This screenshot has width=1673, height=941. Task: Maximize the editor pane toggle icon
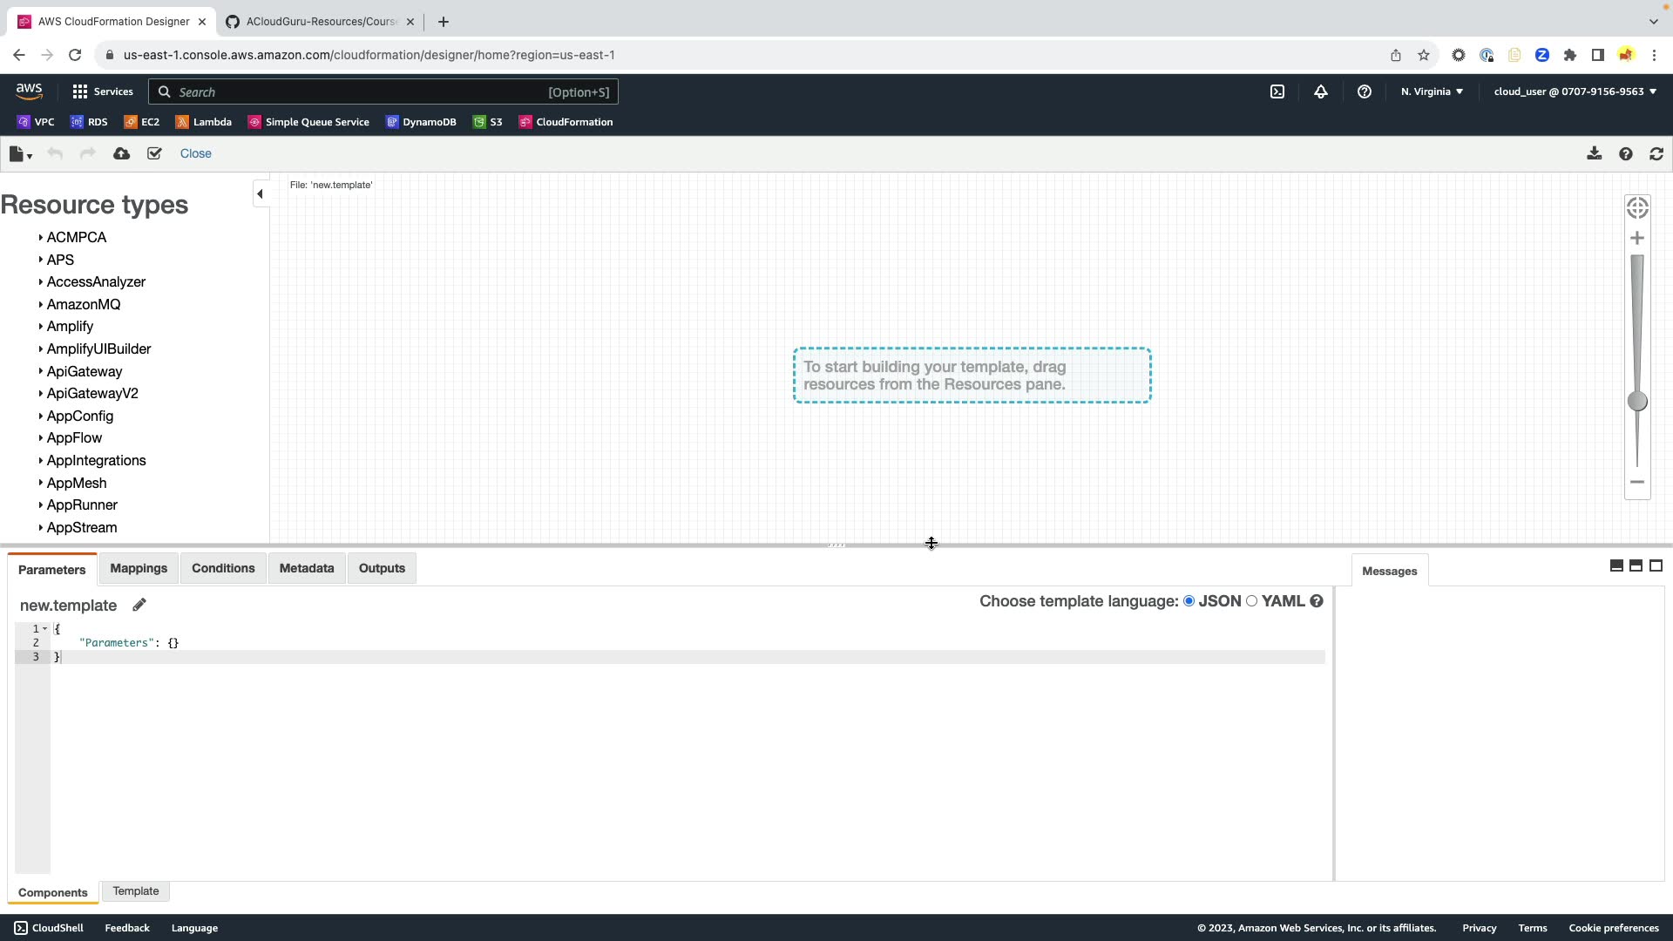(1656, 566)
